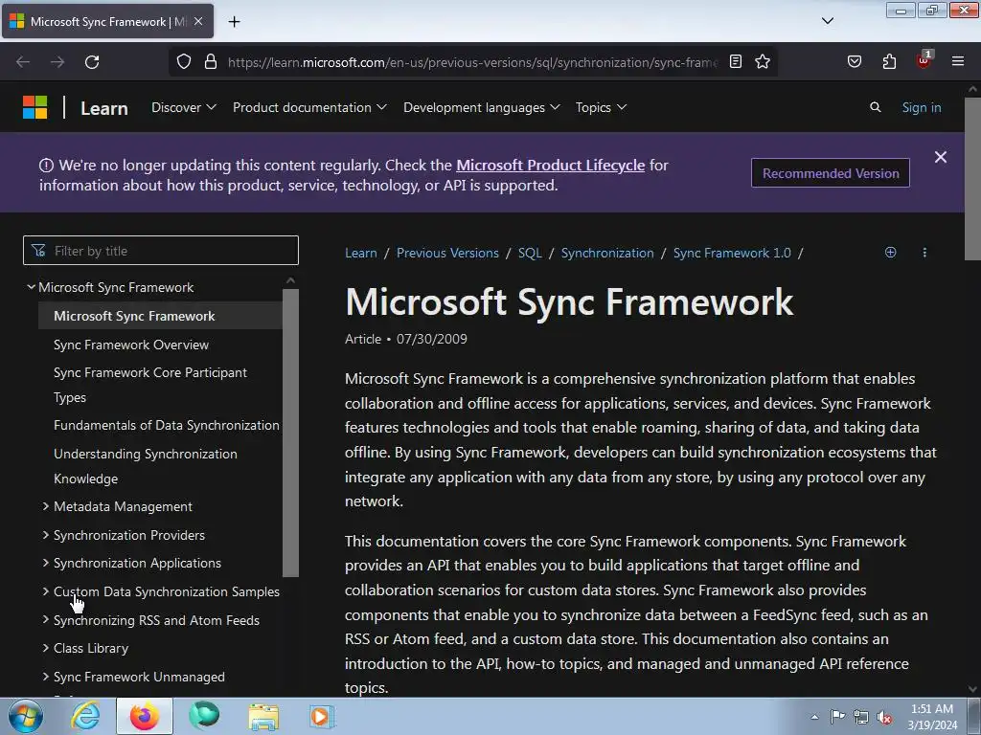981x735 pixels.
Task: List all tabs dropdown arrow
Action: coord(827,21)
